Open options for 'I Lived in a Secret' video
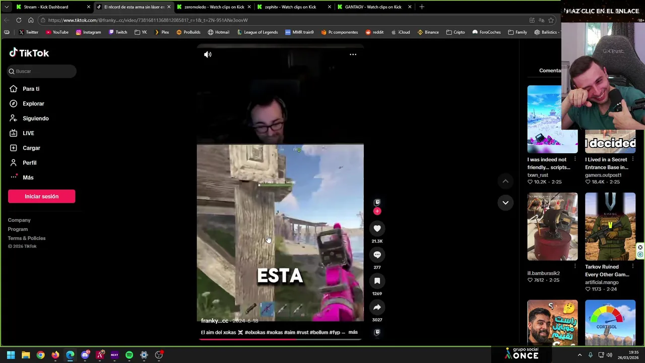 coord(632,160)
